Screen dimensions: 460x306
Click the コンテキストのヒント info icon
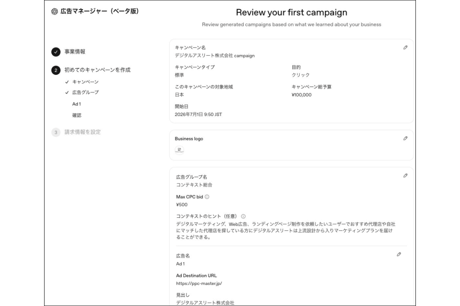coord(243,216)
